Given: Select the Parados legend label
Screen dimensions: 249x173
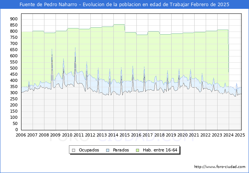Looking at the screenshot, I should (121, 150).
